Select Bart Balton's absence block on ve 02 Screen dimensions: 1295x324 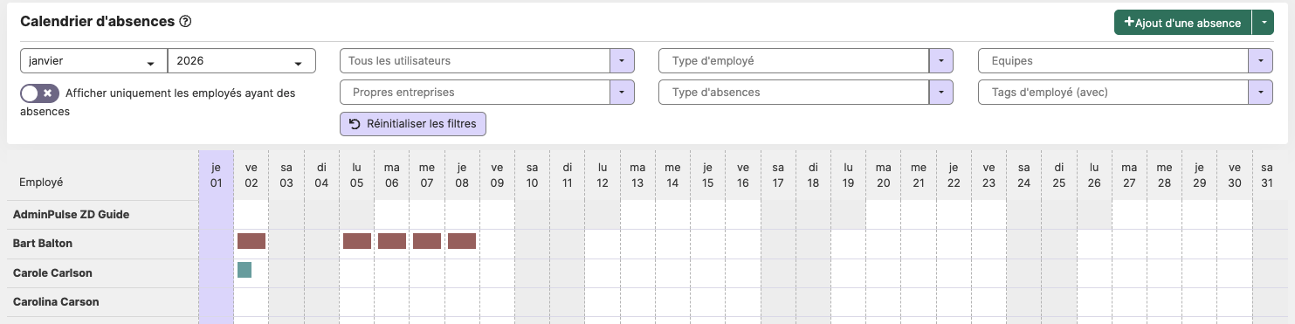(251, 241)
